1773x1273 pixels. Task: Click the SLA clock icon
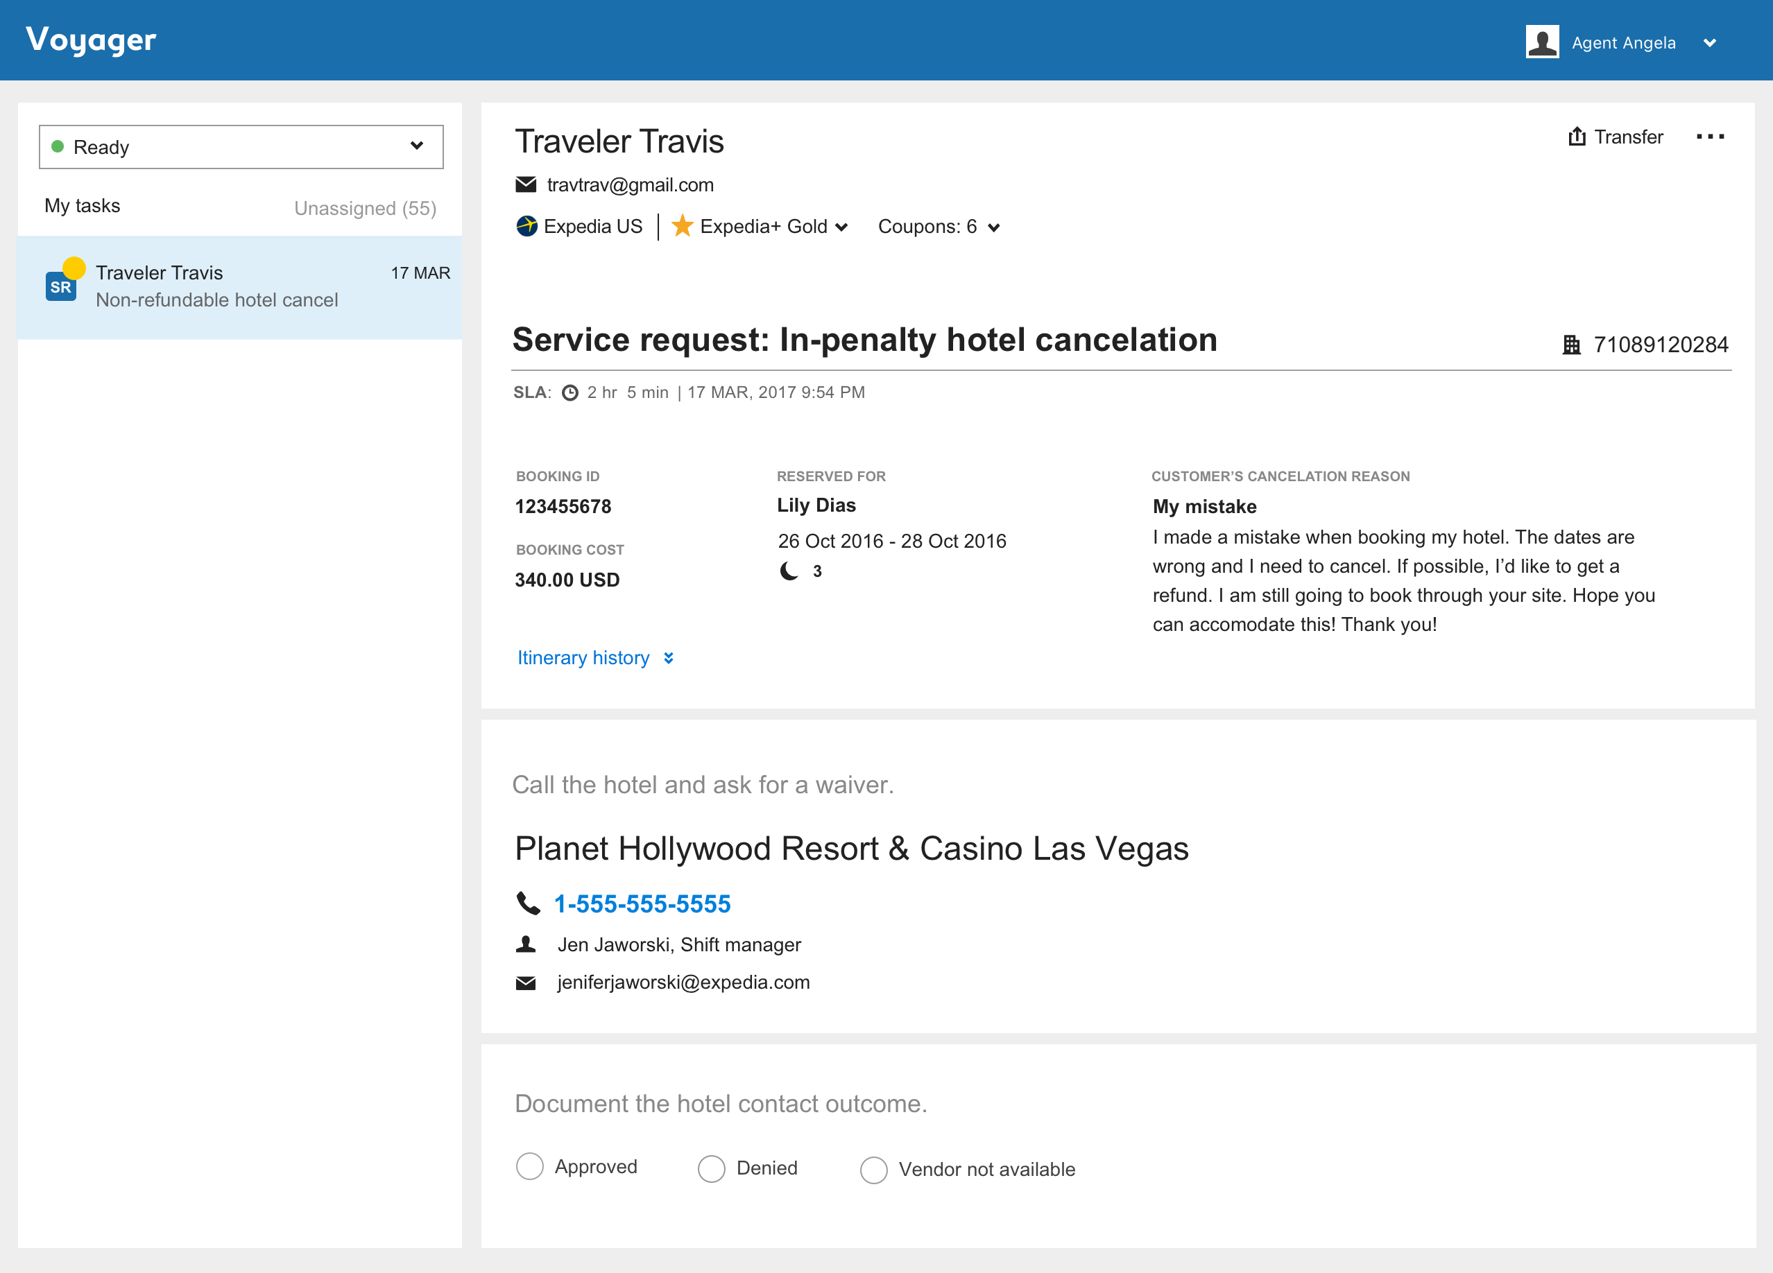570,392
